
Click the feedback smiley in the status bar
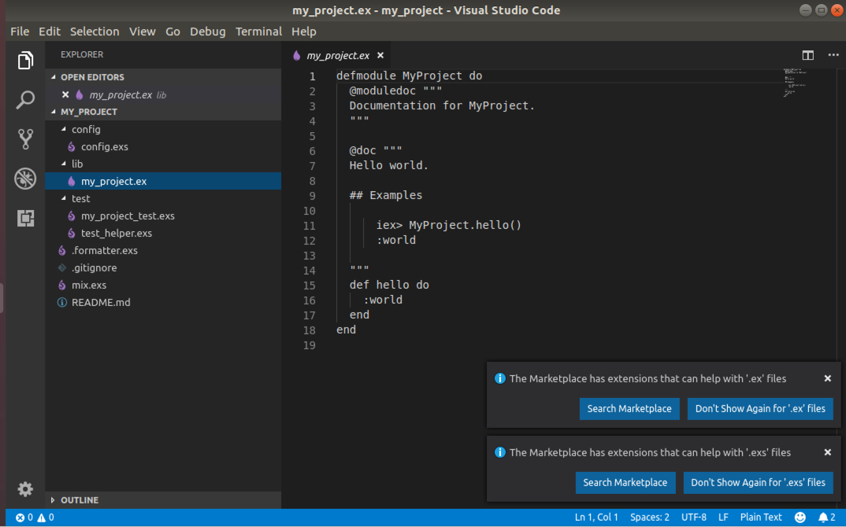pyautogui.click(x=800, y=517)
